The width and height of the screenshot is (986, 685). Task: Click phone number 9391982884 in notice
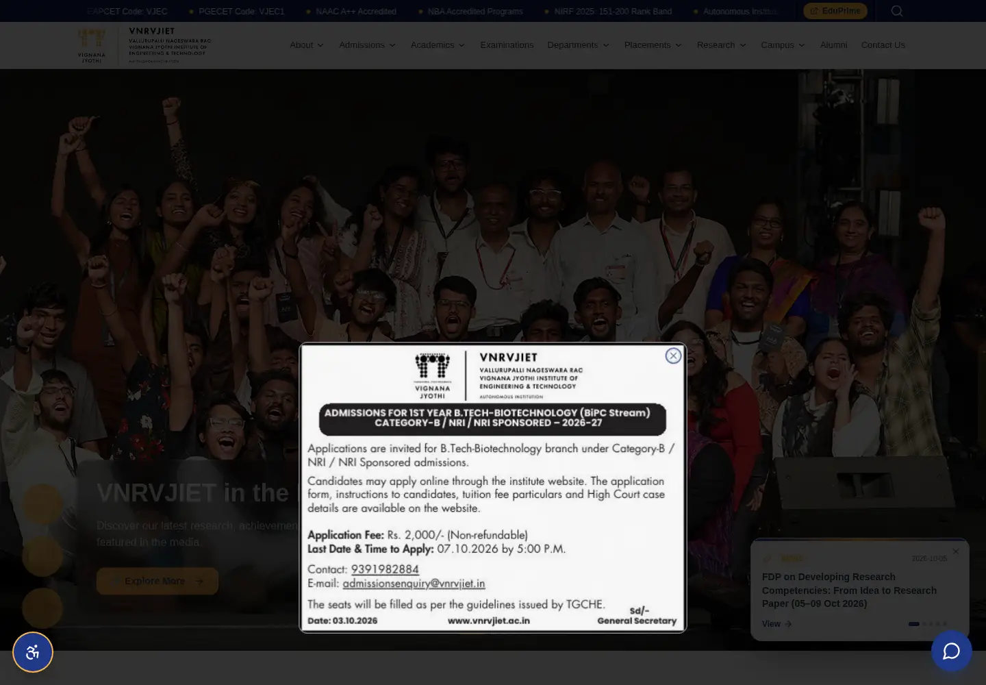(385, 569)
